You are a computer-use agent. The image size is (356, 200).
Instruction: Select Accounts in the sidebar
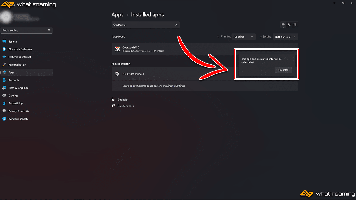coord(26,80)
